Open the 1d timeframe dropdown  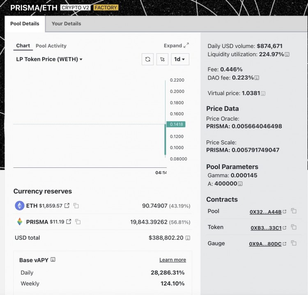(x=179, y=59)
